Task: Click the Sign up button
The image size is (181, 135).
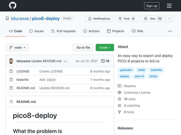Action: (x=152, y=6)
